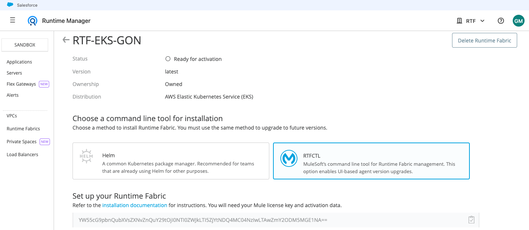Open VPCs in the sidebar
This screenshot has width=529, height=230.
(12, 116)
